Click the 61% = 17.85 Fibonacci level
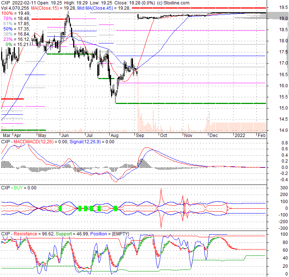 point(17,24)
